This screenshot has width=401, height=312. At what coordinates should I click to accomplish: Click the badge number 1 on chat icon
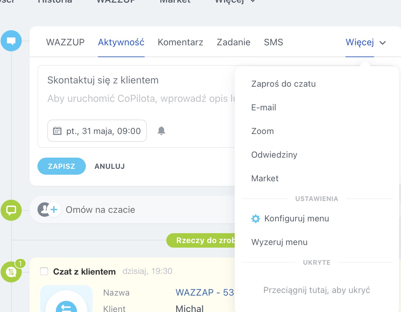click(20, 263)
